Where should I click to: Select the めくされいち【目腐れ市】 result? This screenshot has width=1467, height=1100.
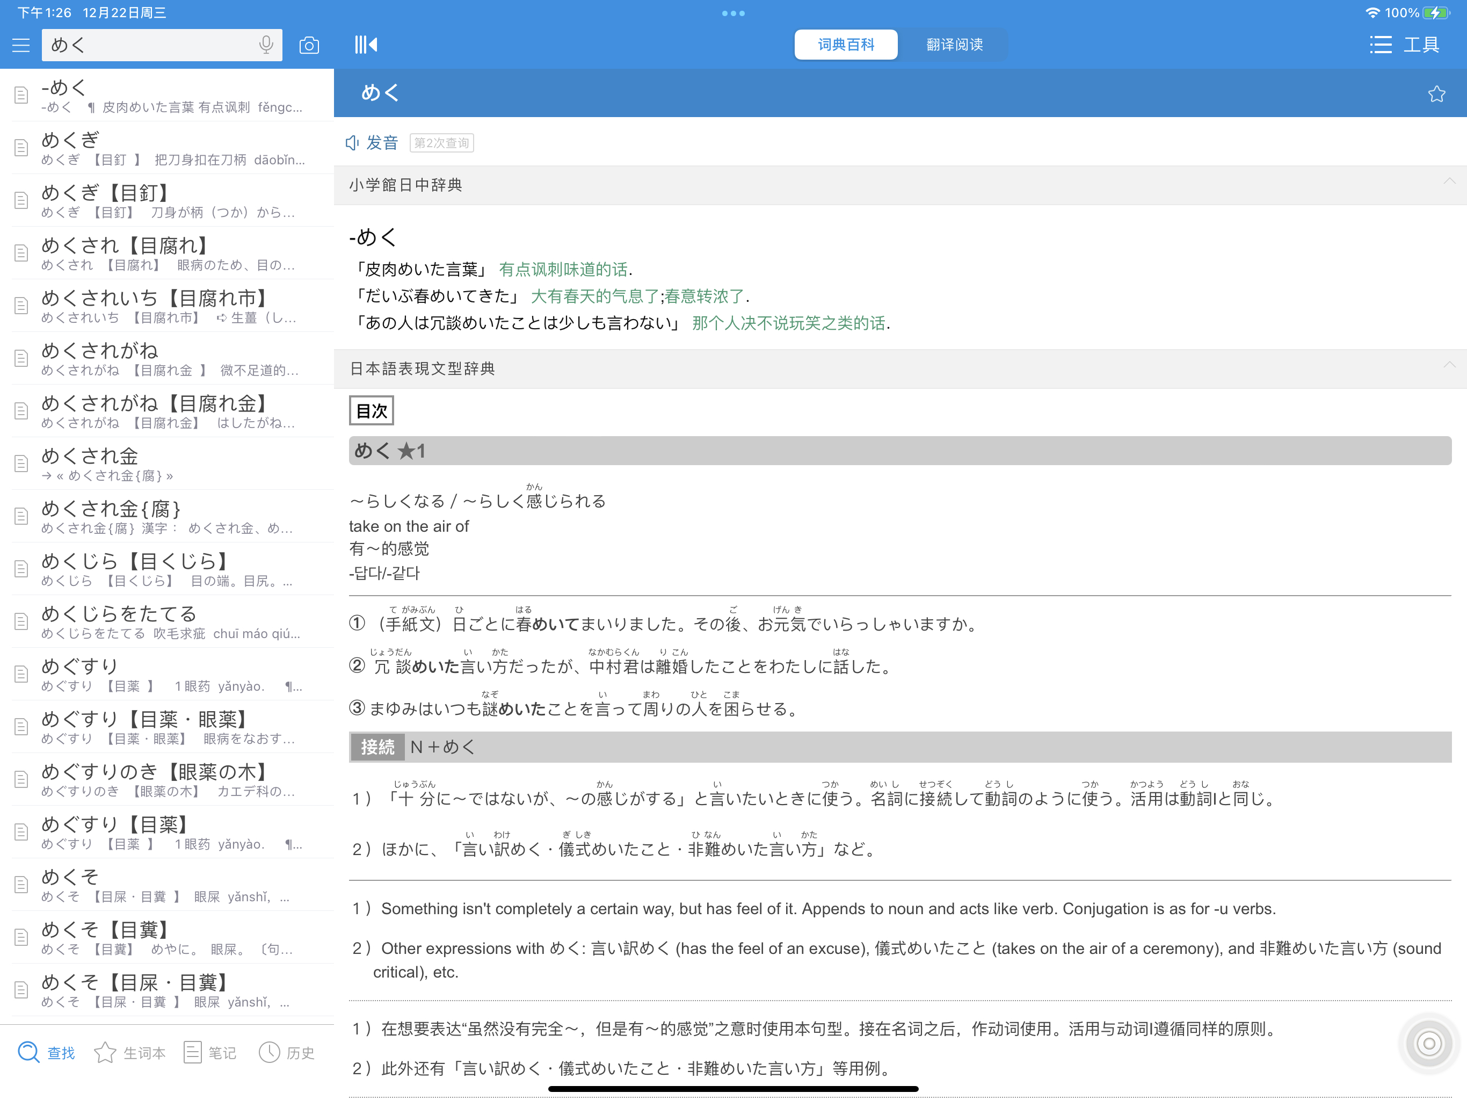tap(167, 306)
